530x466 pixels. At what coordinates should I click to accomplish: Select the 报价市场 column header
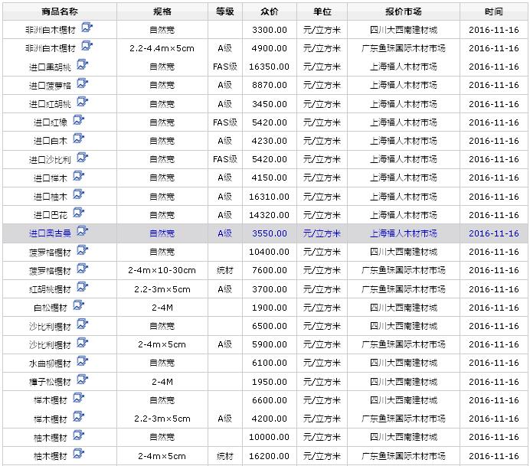coord(403,11)
